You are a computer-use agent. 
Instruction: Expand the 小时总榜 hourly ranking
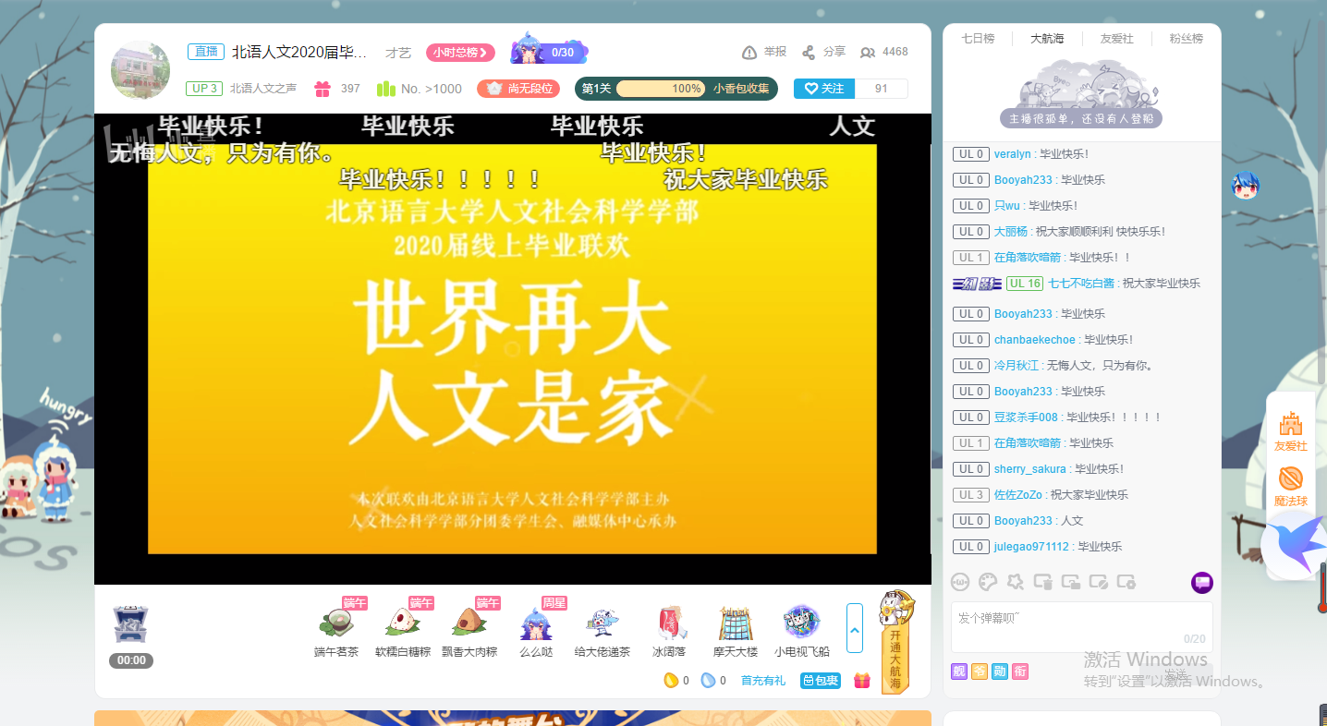click(x=460, y=53)
